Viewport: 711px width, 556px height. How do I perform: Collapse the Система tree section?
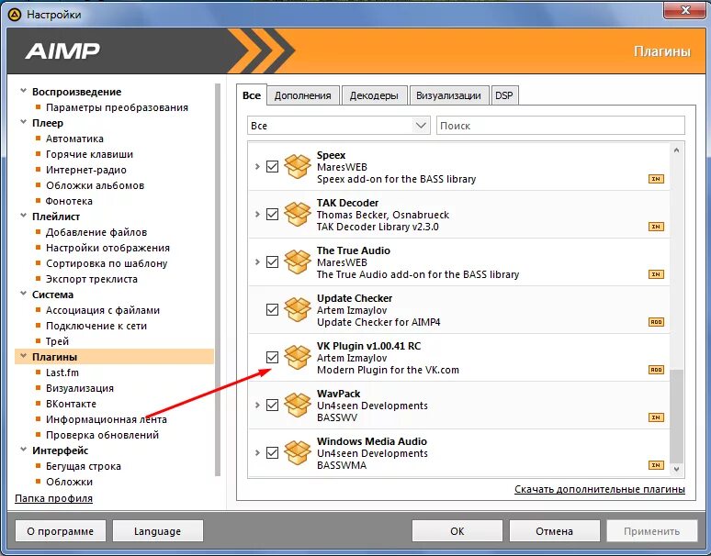(23, 294)
